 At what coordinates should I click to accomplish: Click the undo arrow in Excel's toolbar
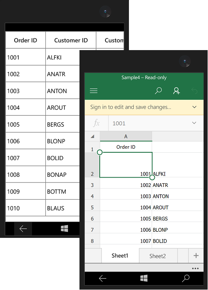(x=194, y=91)
